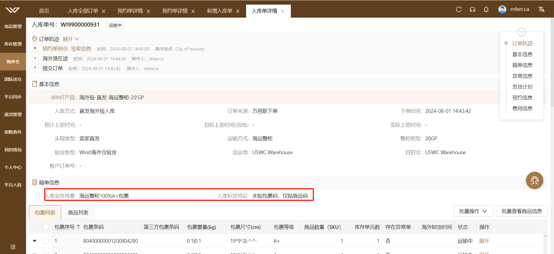Click the 包裹等级 column header
Viewport: 554px width, 254px height.
pyautogui.click(x=284, y=227)
